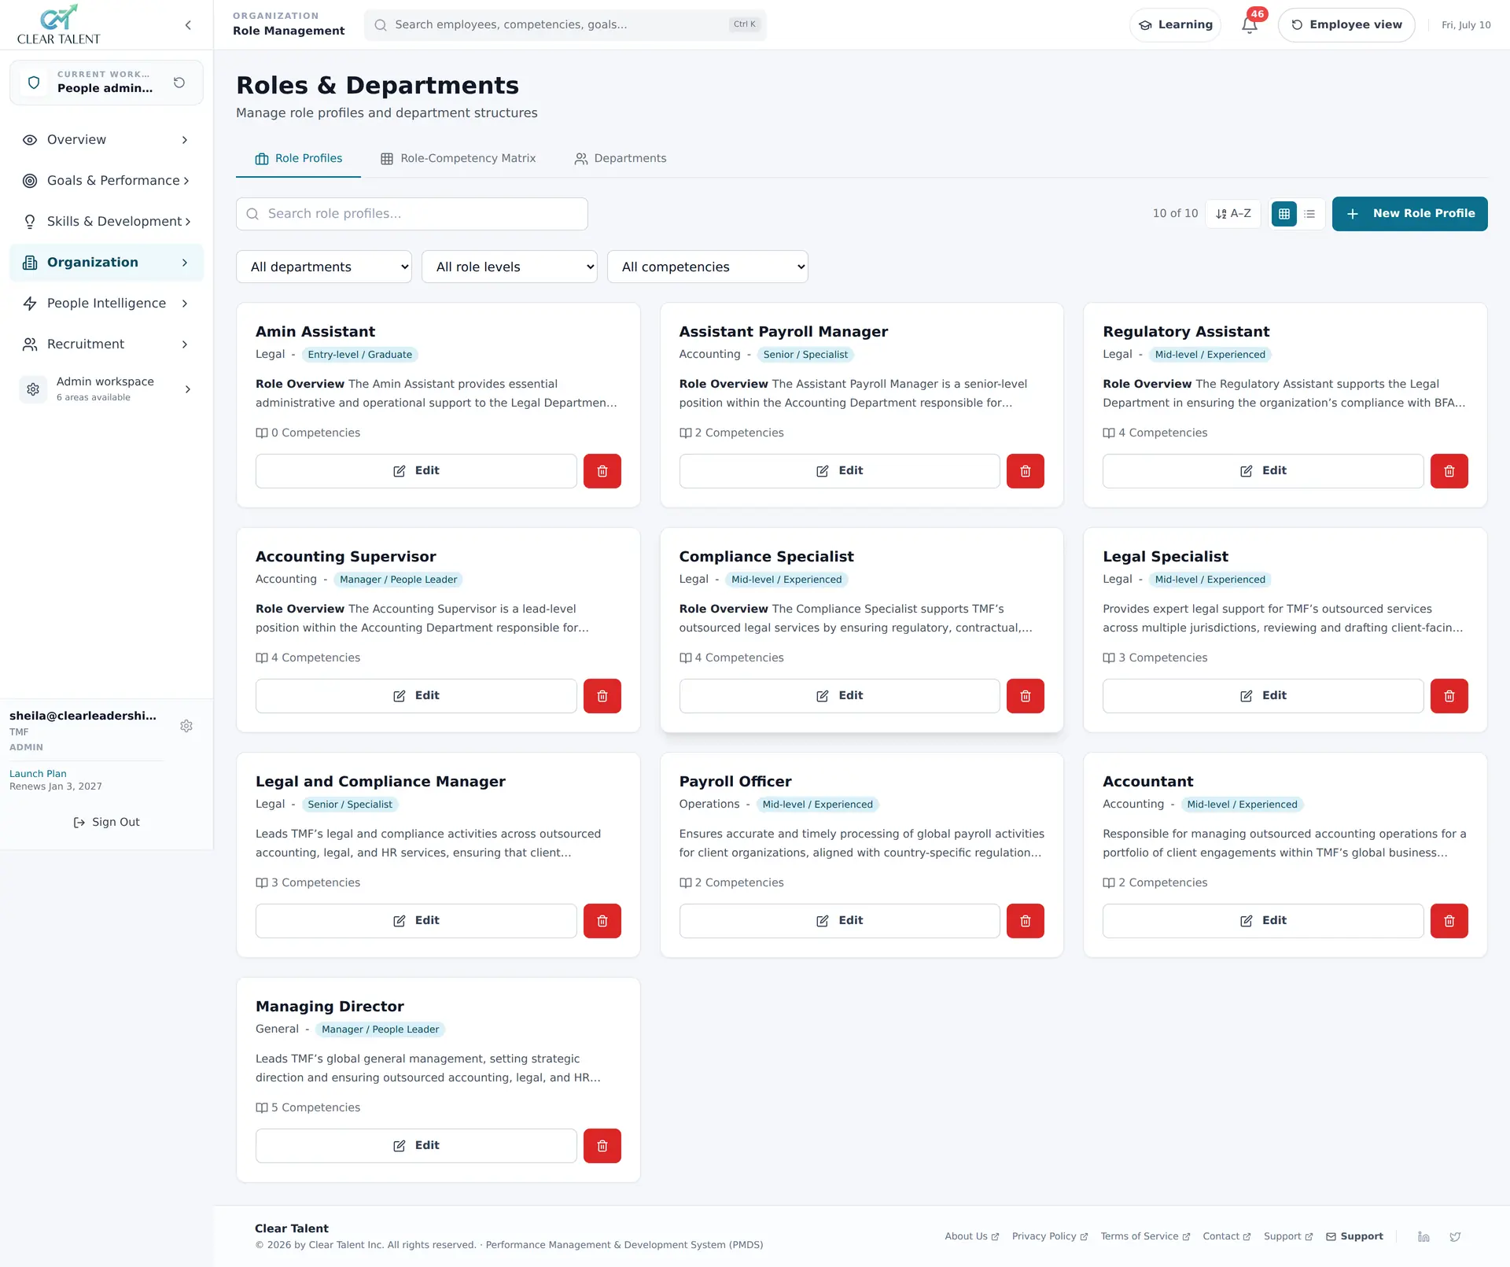The image size is (1510, 1267).
Task: Open the LinkedIn icon in the footer
Action: point(1423,1236)
